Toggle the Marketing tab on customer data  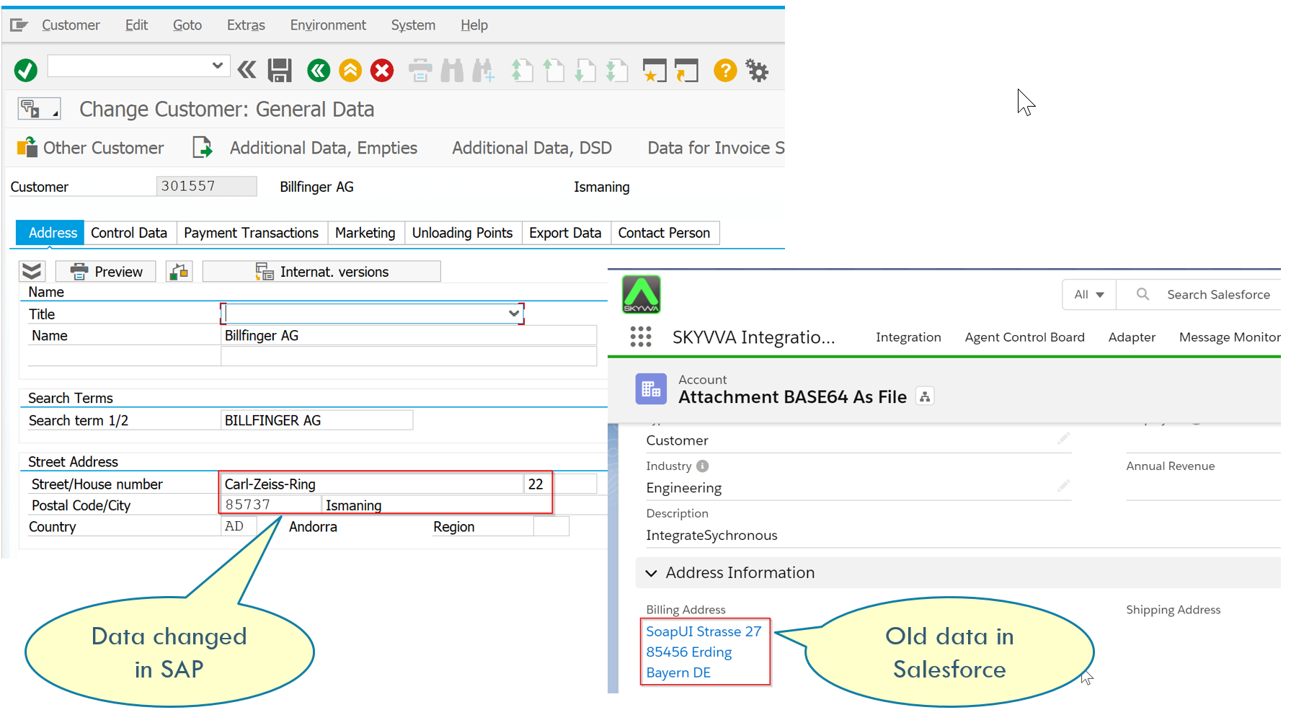365,232
